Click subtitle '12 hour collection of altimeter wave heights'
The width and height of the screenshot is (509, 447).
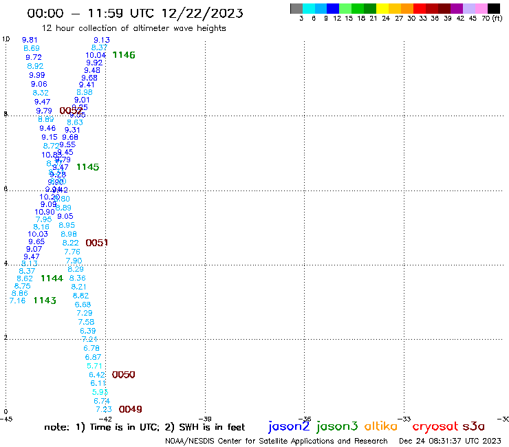(x=133, y=28)
